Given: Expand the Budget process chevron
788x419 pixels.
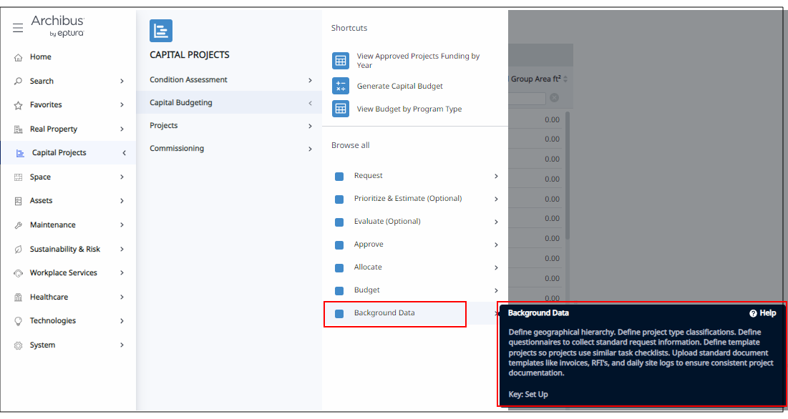Looking at the screenshot, I should pyautogui.click(x=496, y=290).
